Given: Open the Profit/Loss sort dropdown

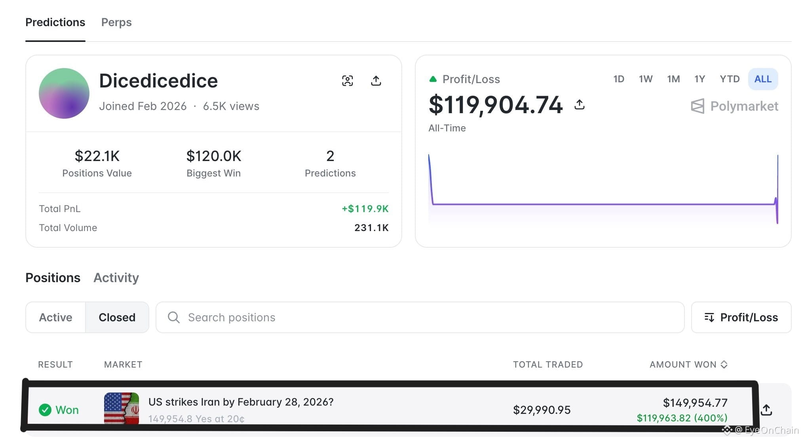Looking at the screenshot, I should (x=741, y=317).
